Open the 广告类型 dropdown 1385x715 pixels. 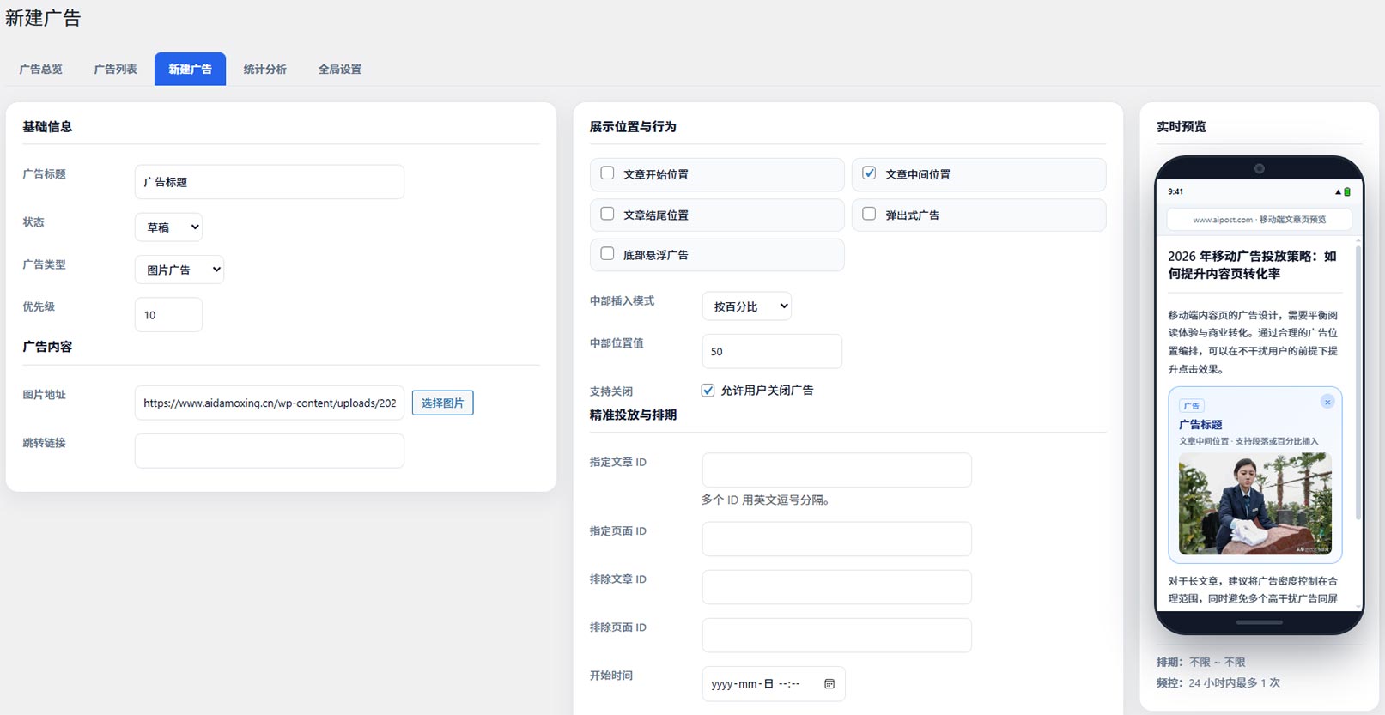(179, 270)
